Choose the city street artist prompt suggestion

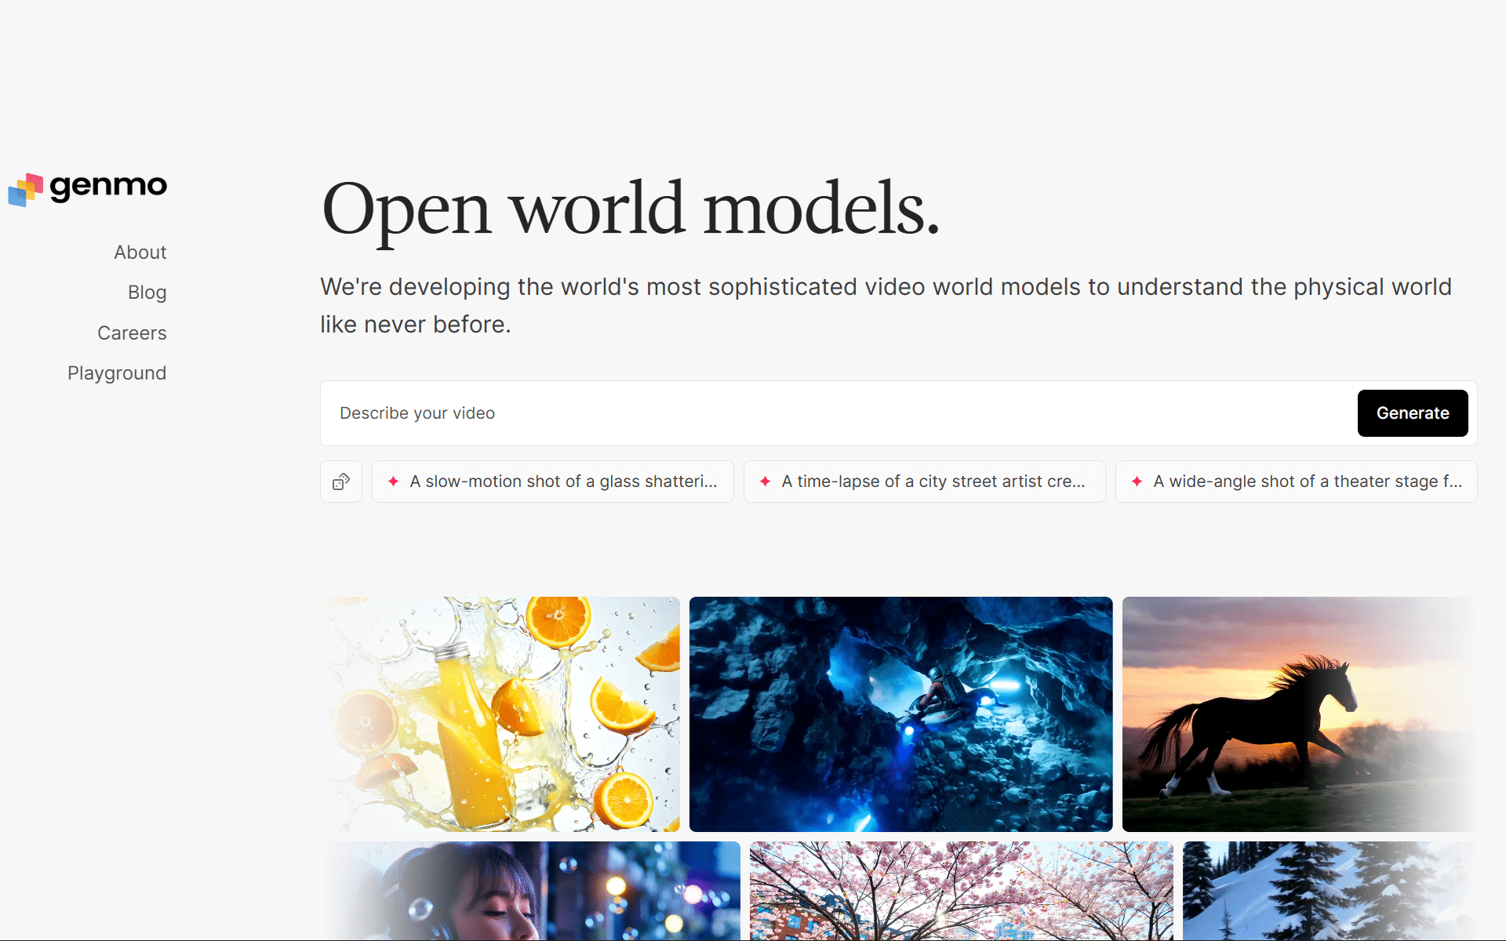(925, 481)
